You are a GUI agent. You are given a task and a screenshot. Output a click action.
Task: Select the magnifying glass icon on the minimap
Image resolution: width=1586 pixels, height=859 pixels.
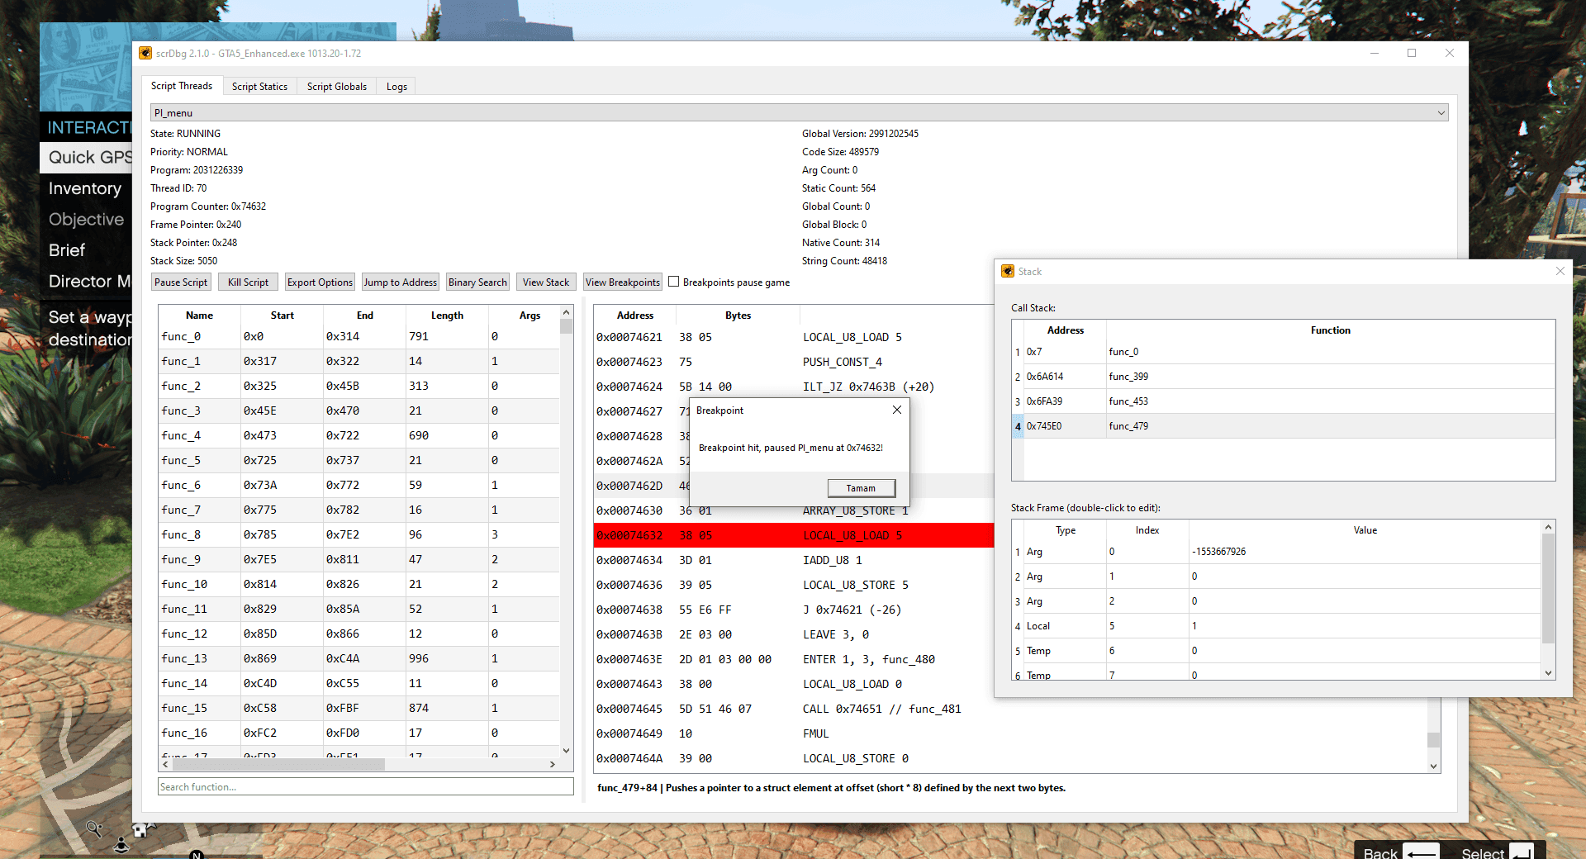tap(93, 829)
